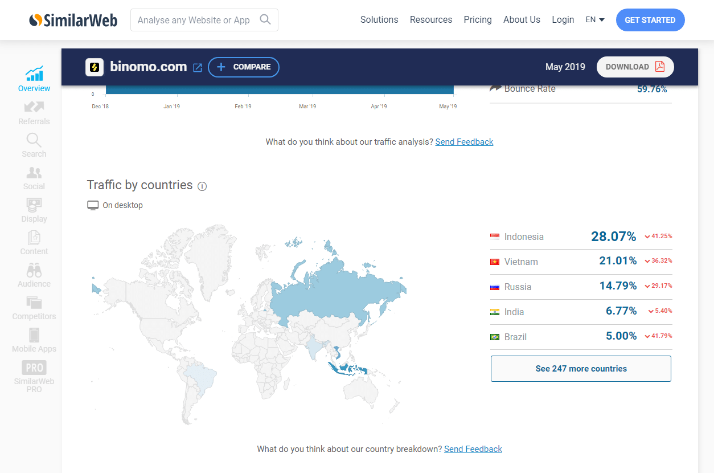714x473 pixels.
Task: Select the Brazil country name
Action: pos(515,337)
